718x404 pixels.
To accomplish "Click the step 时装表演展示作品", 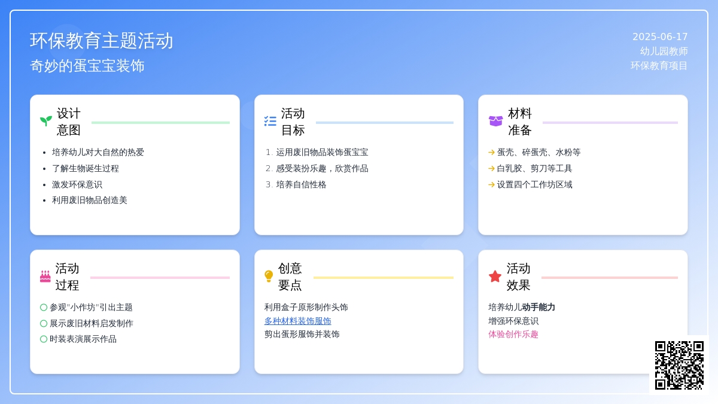I will (83, 339).
